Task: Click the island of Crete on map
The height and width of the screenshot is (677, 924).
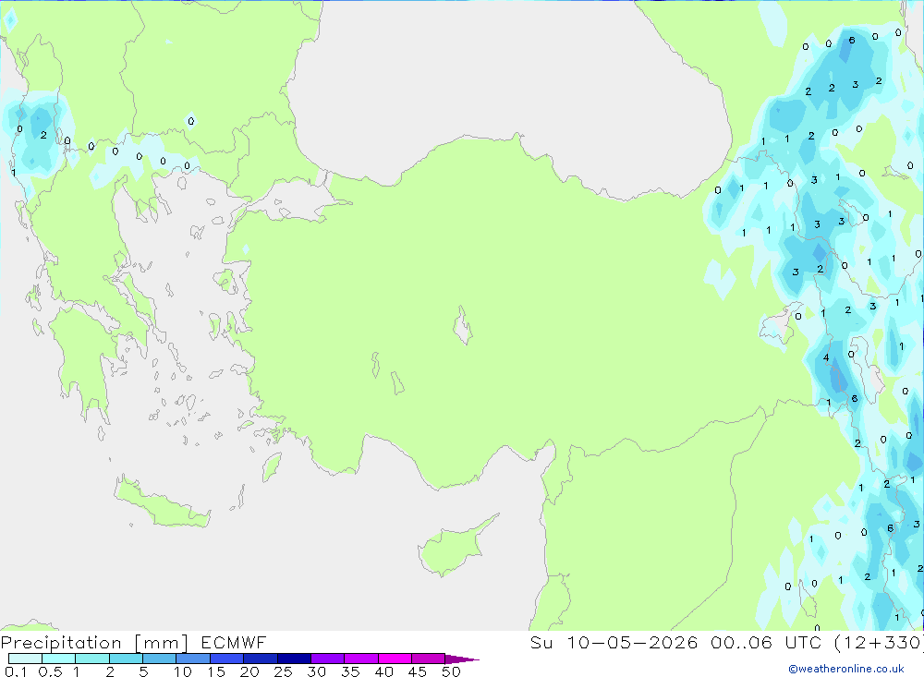Action: [162, 504]
